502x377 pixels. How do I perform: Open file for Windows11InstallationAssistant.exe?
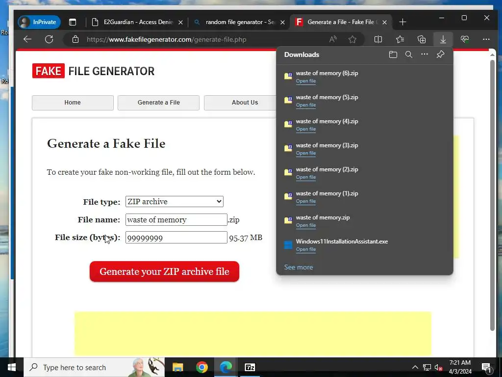[x=306, y=249]
